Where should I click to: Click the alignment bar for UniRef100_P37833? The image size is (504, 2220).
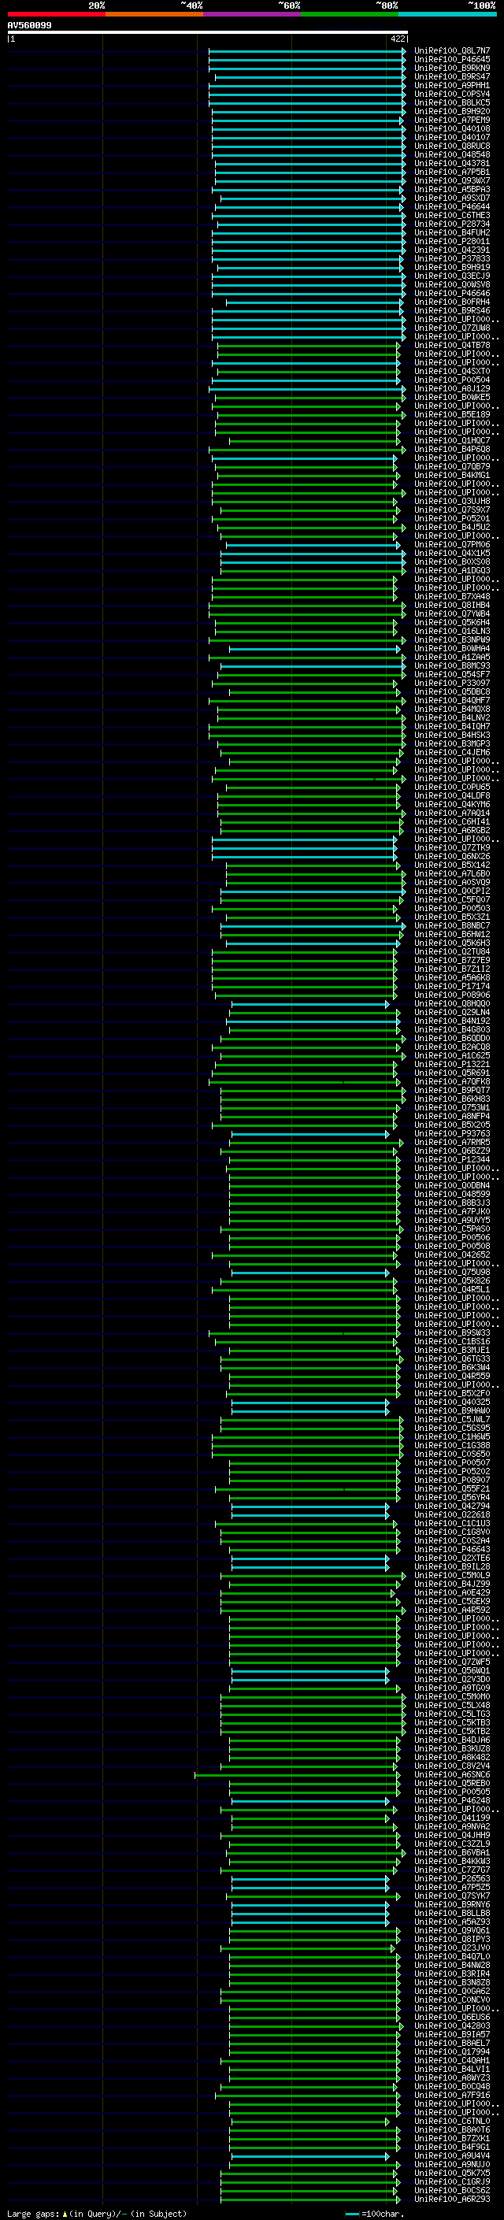[309, 258]
